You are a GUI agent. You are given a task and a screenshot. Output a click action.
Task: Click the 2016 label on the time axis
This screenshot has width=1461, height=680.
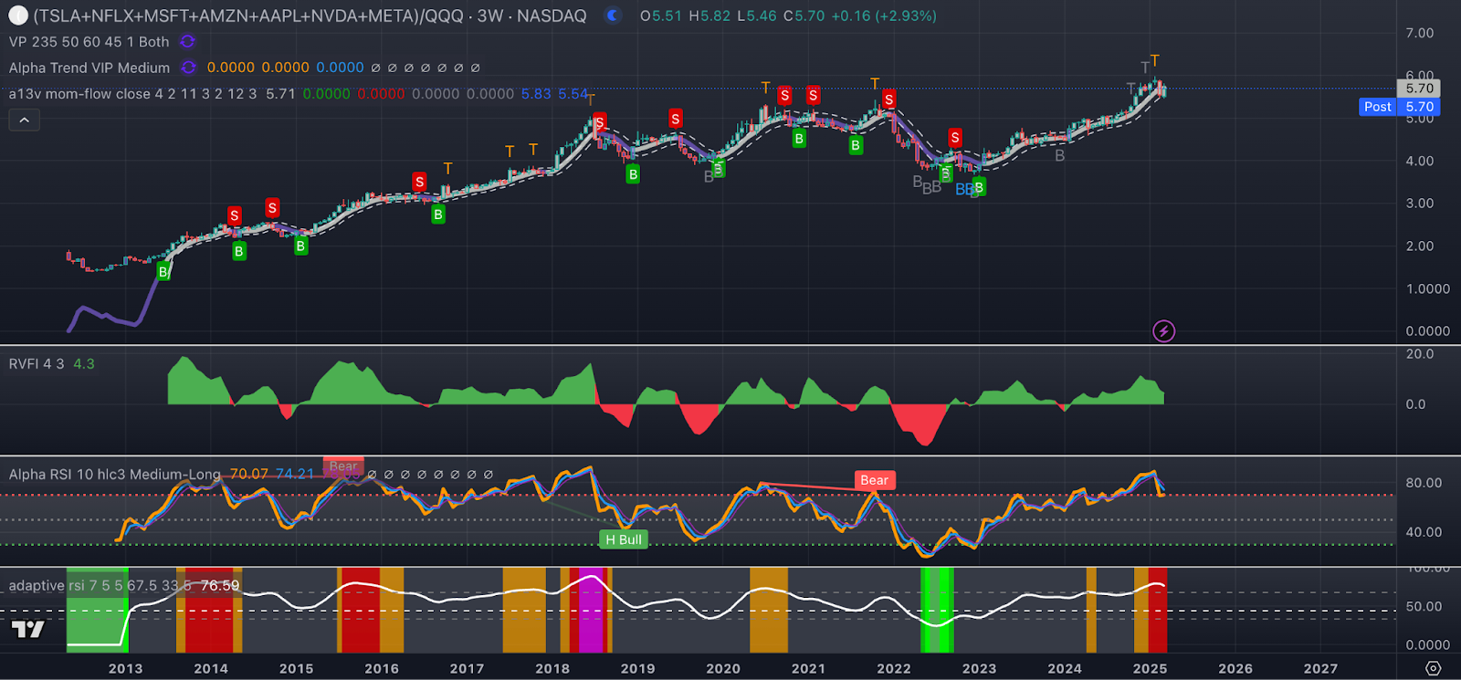382,668
